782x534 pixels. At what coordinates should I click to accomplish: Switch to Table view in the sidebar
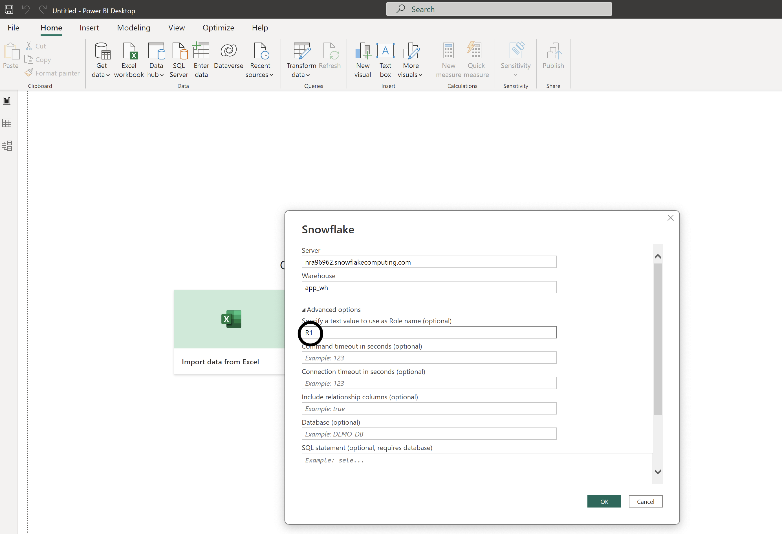pos(7,122)
